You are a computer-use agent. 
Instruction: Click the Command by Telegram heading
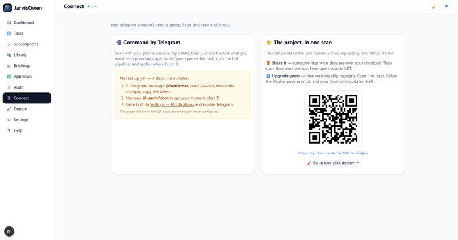click(152, 43)
